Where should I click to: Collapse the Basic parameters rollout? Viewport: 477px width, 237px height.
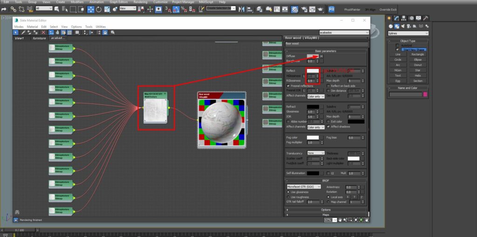[326, 51]
